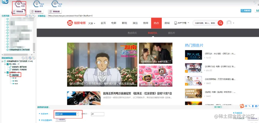Open the 名侦探柯南 large banner image
The height and width of the screenshot is (123, 259).
pos(102,65)
